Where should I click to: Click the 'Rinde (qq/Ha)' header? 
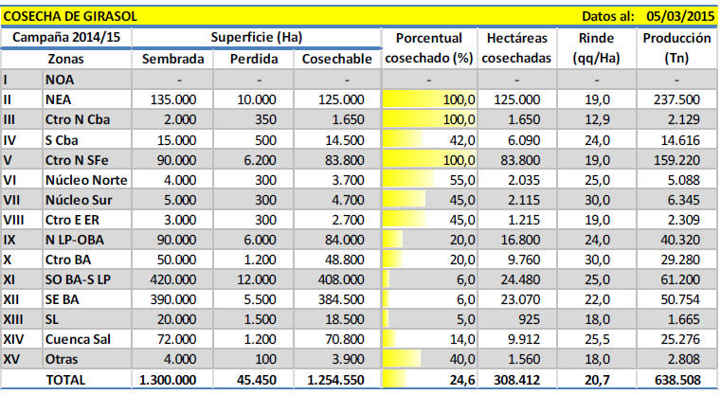click(594, 48)
